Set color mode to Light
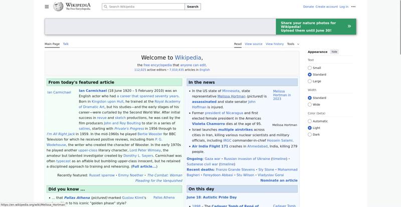This screenshot has width=401, height=207. pos(310,128)
